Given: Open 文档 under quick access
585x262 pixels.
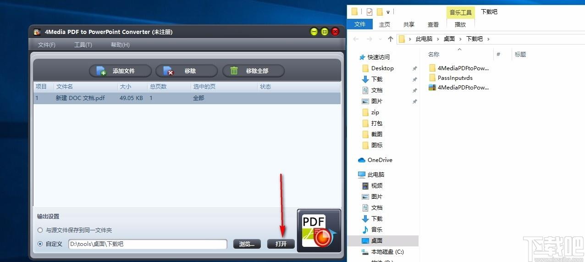Looking at the screenshot, I should click(377, 90).
